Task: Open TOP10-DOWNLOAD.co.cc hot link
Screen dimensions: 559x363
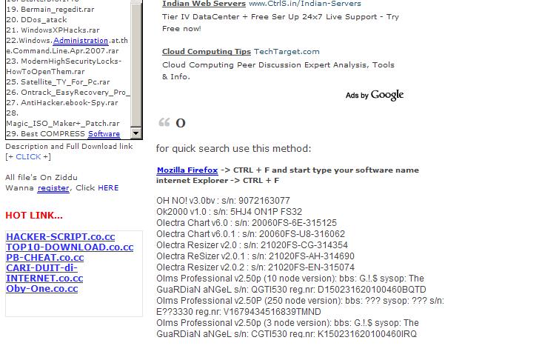Action: pyautogui.click(x=70, y=247)
